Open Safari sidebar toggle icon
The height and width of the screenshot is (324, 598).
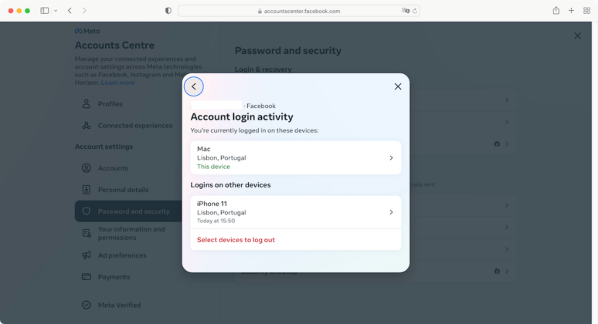45,11
